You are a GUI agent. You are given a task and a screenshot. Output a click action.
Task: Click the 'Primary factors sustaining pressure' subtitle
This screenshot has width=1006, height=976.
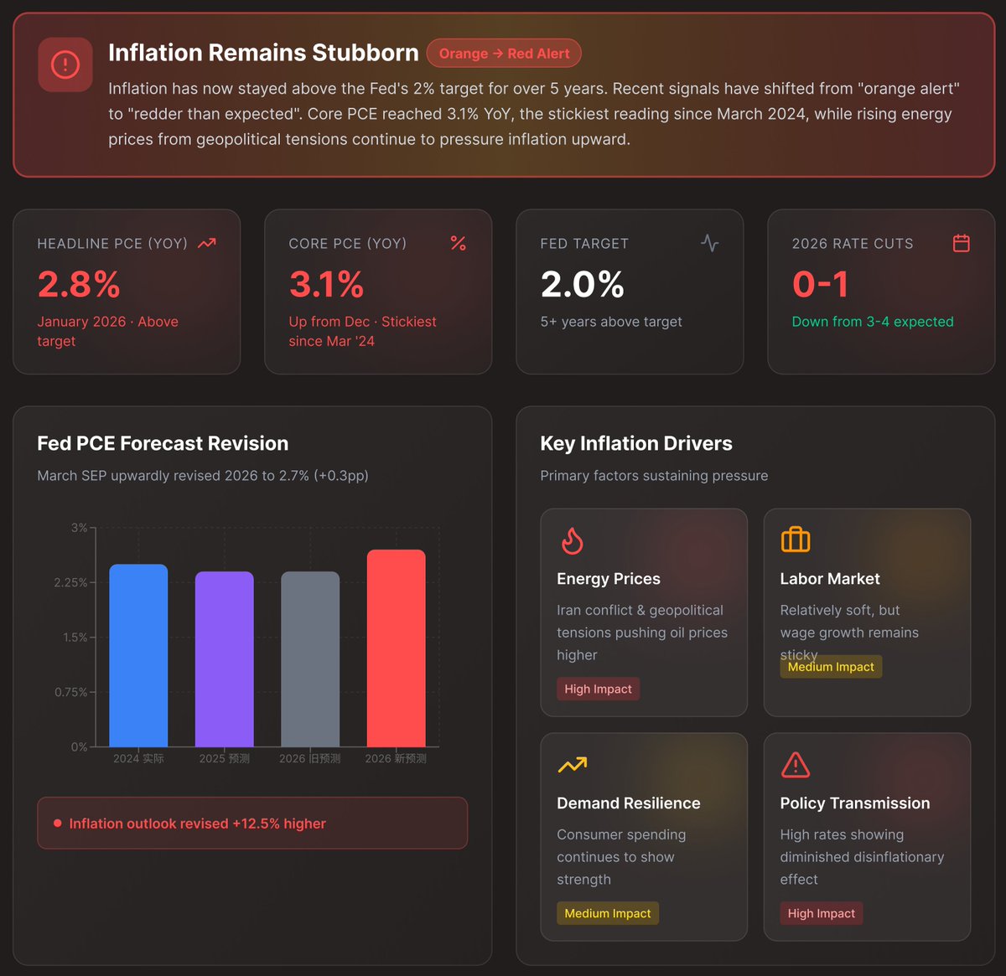click(654, 476)
